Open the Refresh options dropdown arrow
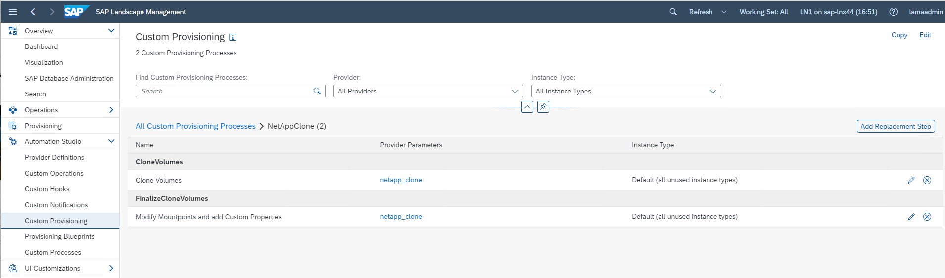 (x=724, y=12)
